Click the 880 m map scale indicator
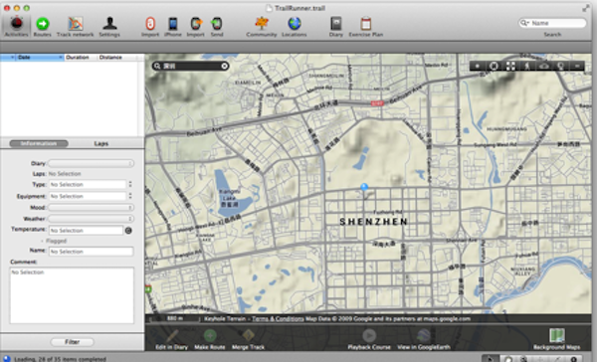Viewport: 597px width, 362px height. (x=174, y=318)
